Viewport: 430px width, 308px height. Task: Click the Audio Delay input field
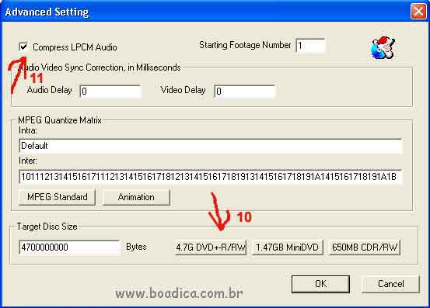coord(110,91)
